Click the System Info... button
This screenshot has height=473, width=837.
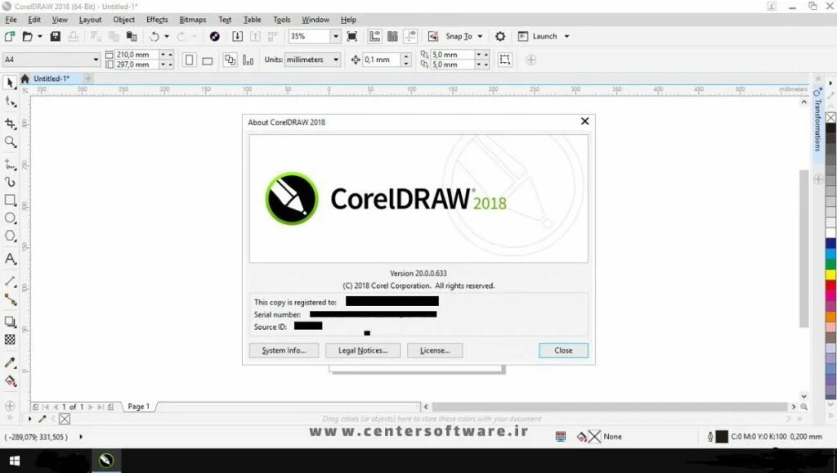(x=284, y=350)
